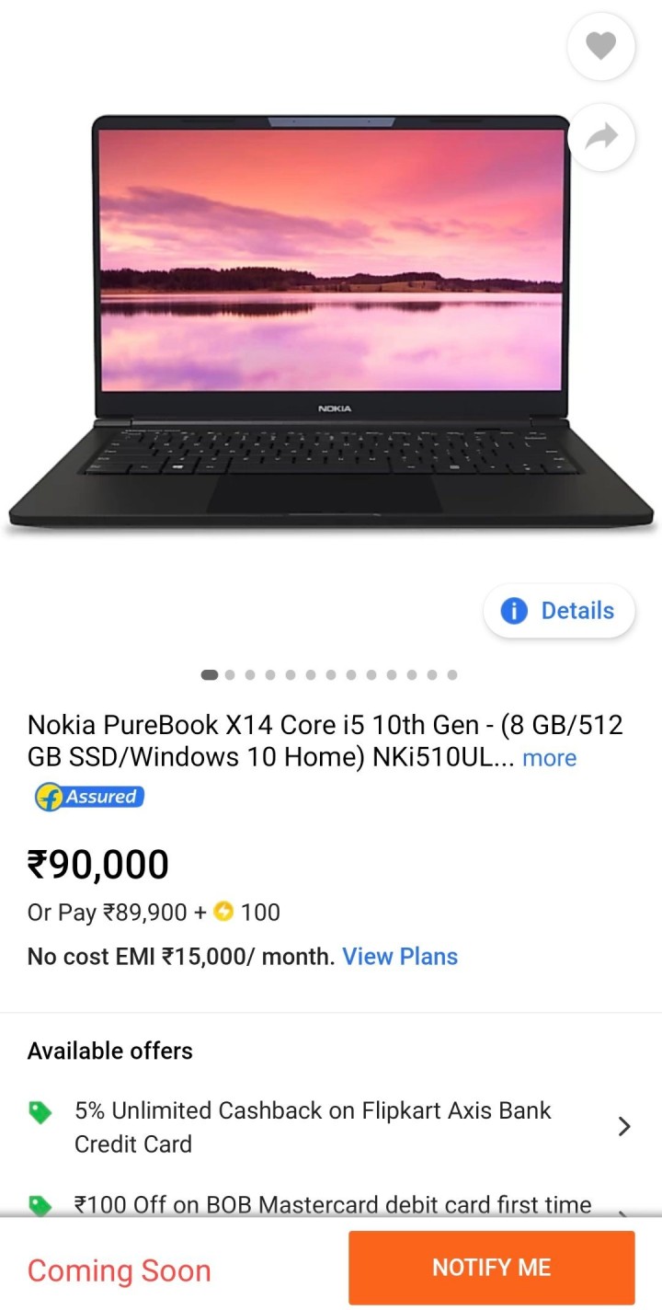Open ₹100 Off BOB Mastercard offer
The height and width of the screenshot is (1310, 662).
(333, 1204)
